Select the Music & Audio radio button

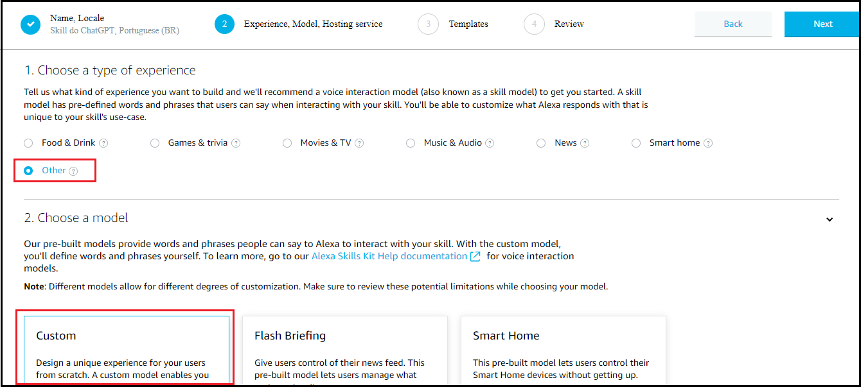pos(411,143)
